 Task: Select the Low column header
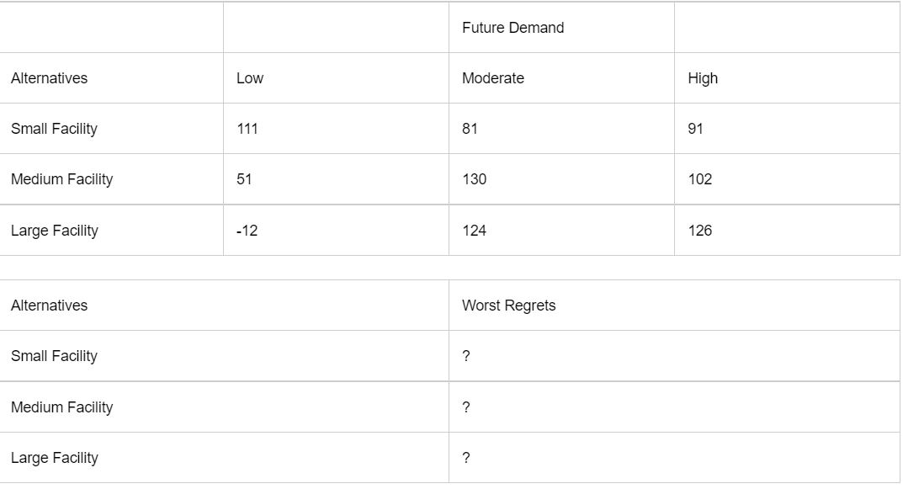tap(250, 78)
